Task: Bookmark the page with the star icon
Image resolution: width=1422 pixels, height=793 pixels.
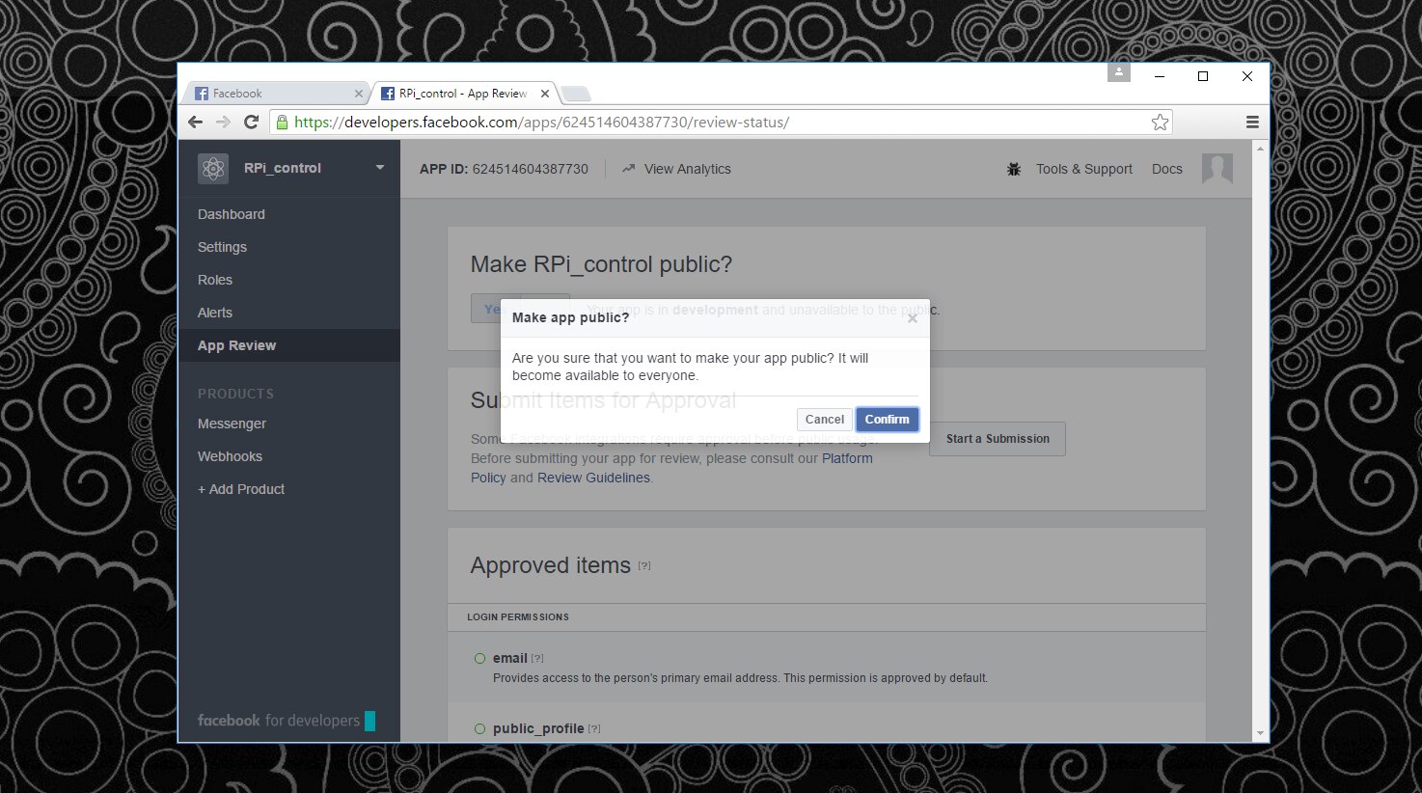Action: pos(1160,123)
